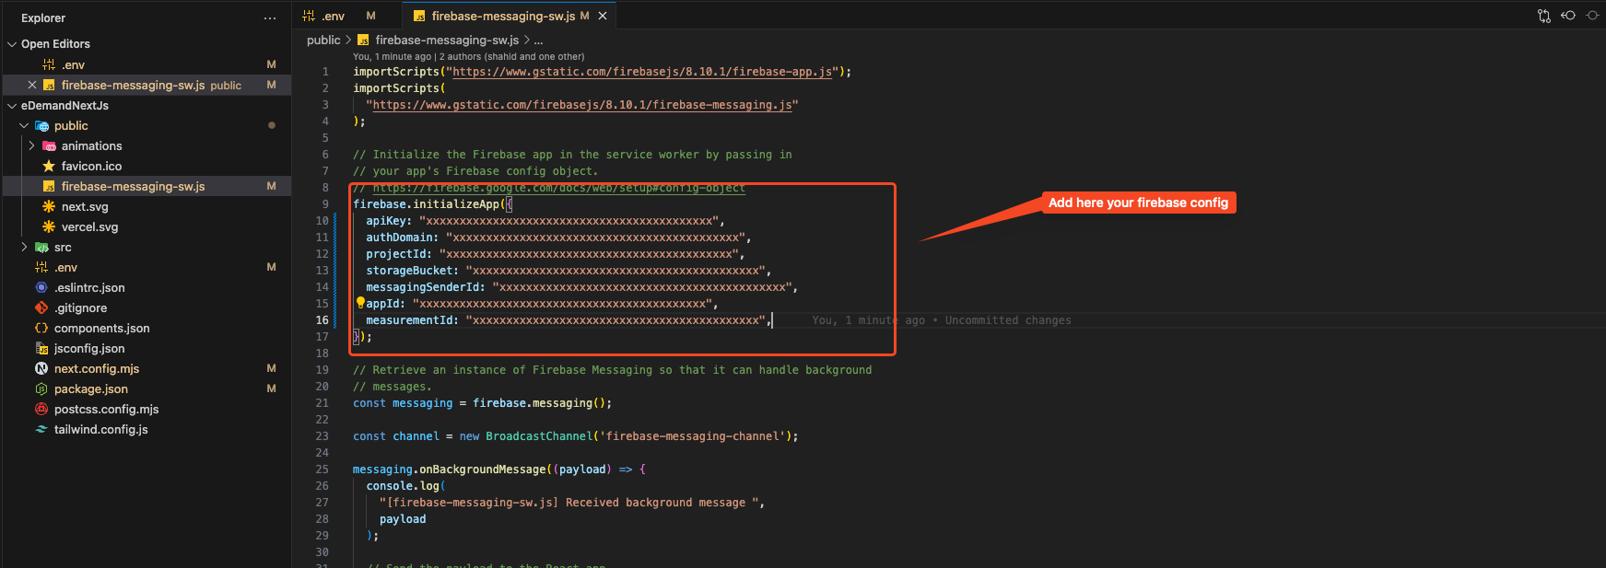Click line number 16 in the gutter

pos(322,320)
